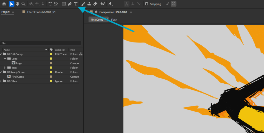The width and height of the screenshot is (264, 133).
Task: Switch to the Project panel tab
Action: pyautogui.click(x=5, y=12)
